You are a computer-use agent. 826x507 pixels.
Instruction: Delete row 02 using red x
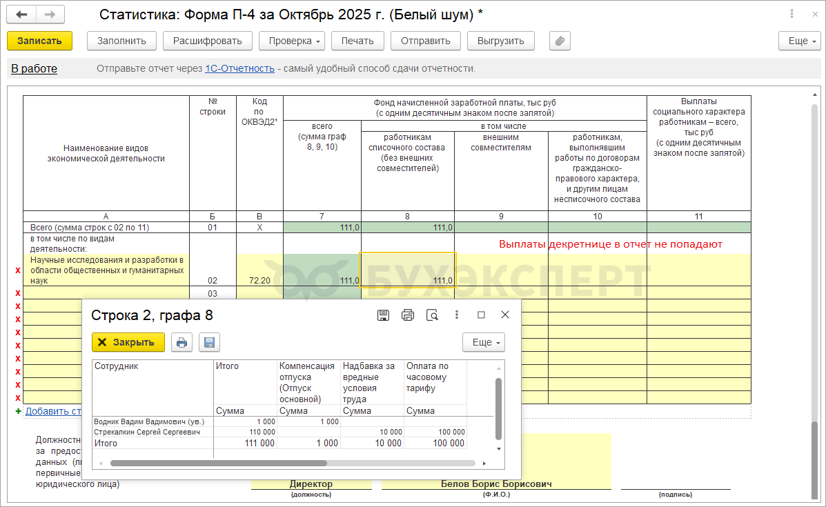(18, 270)
